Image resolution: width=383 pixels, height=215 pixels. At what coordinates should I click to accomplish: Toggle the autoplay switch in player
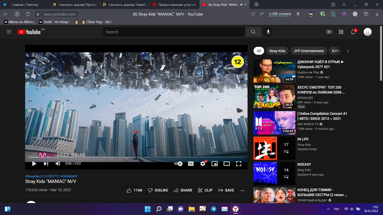[178, 164]
